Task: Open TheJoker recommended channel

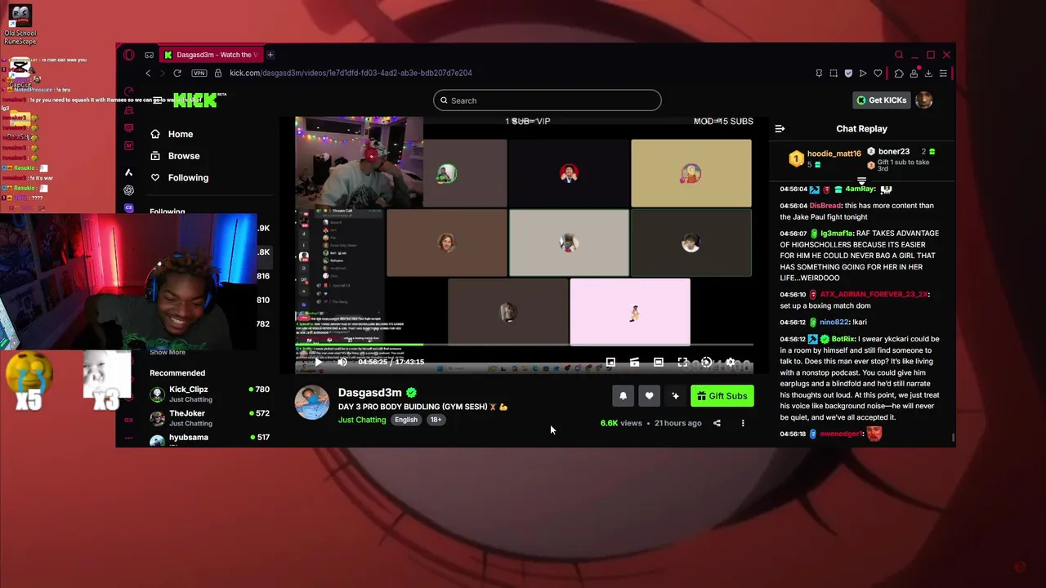Action: tap(209, 418)
